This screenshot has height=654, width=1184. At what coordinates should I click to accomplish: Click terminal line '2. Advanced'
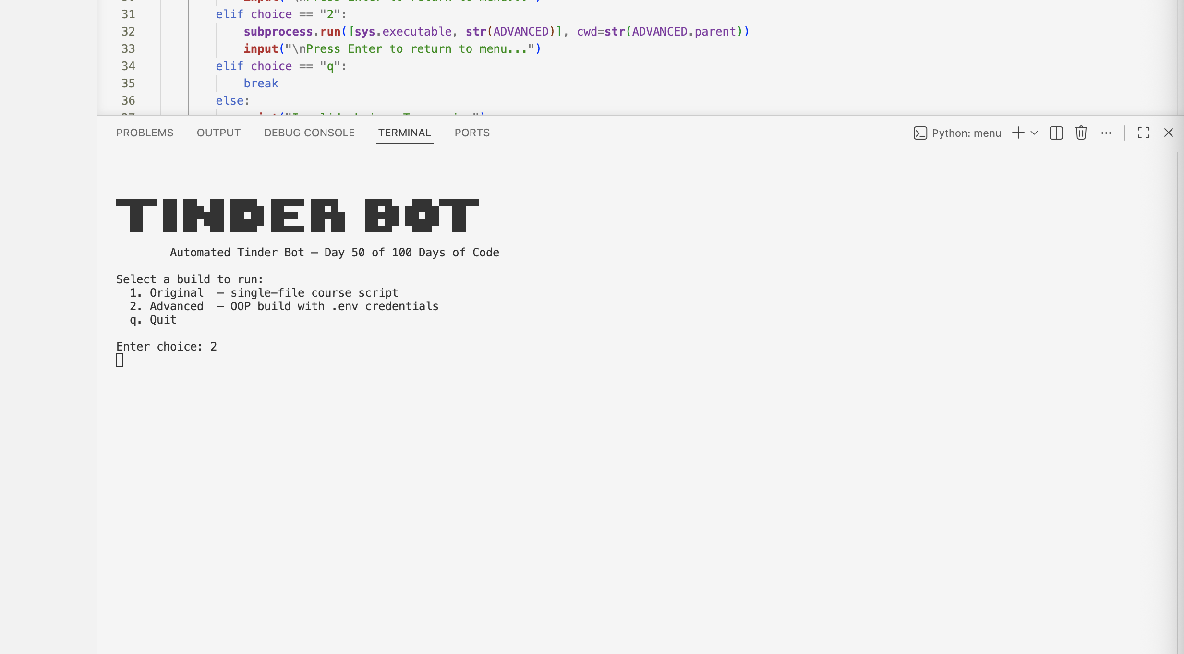click(284, 306)
